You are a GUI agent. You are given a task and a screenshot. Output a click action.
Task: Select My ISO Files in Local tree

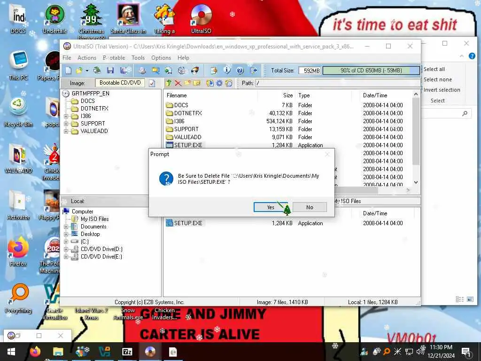[x=94, y=219]
